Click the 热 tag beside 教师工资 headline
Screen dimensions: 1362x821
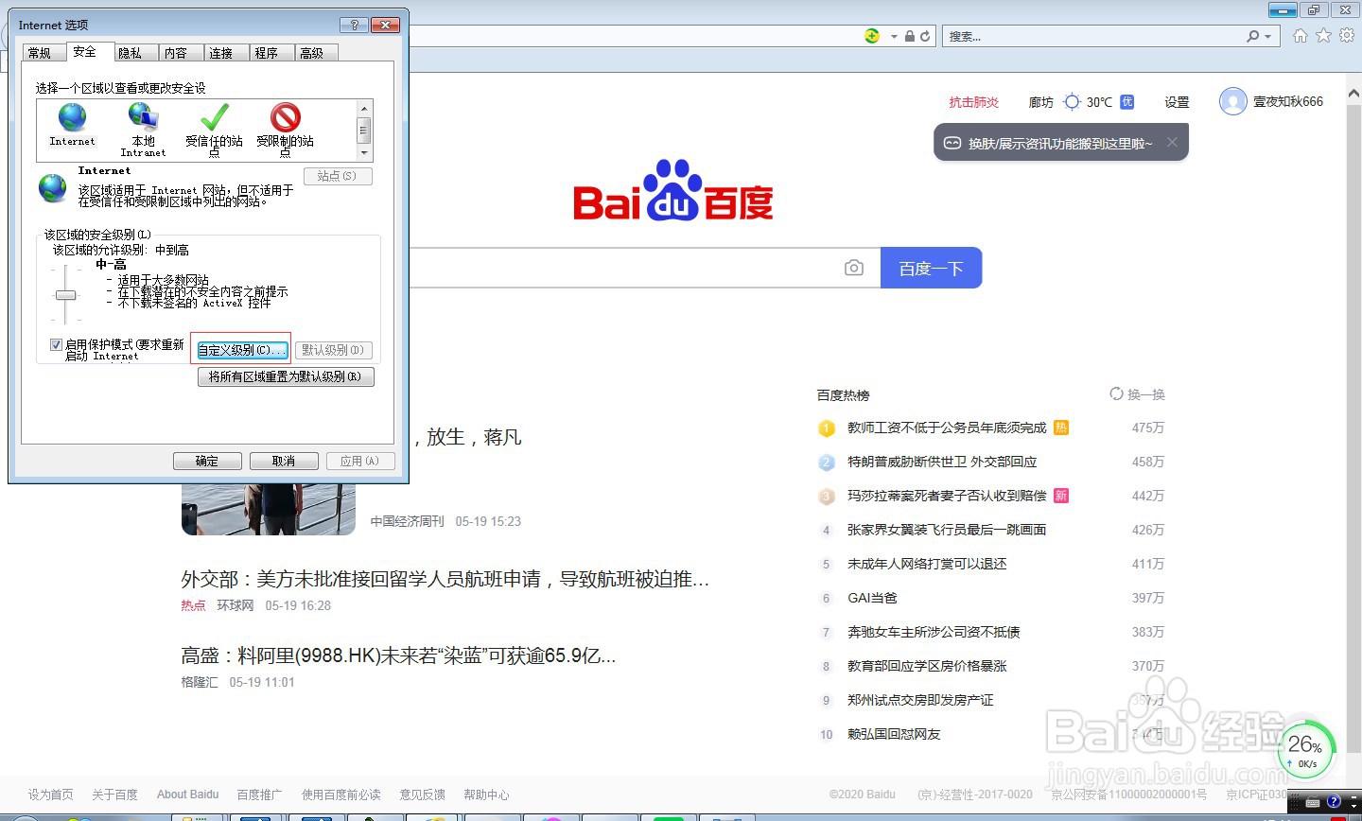(1061, 428)
